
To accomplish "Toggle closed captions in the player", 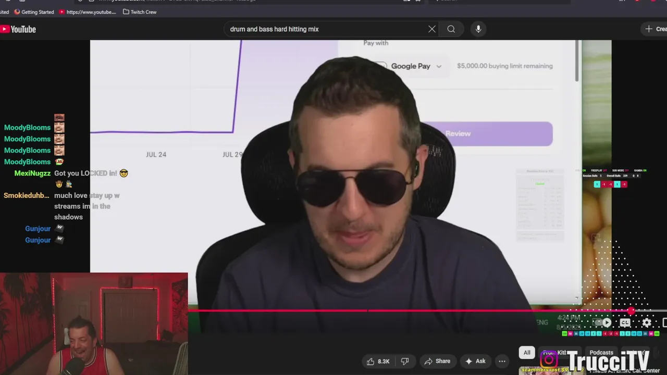I will point(625,322).
